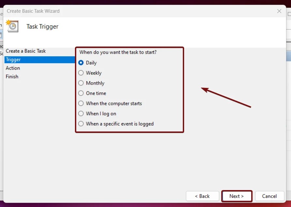Viewport: 291px width, 207px height.
Task: Choose the Weekly schedule option
Action: click(81, 73)
